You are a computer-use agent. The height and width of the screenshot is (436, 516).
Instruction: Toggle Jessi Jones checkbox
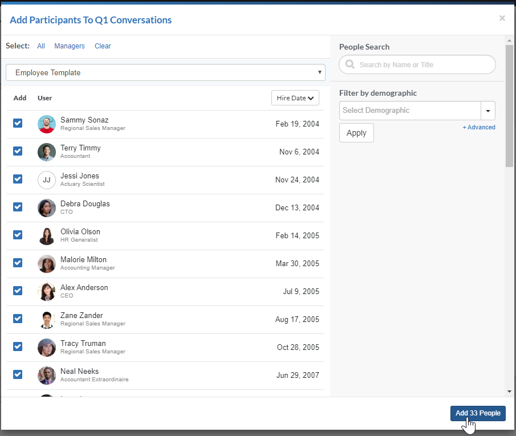click(x=18, y=180)
